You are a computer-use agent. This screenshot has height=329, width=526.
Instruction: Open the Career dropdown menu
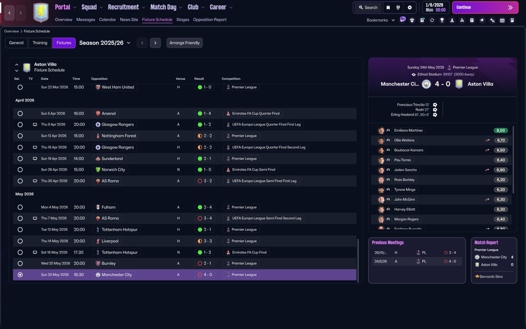[221, 7]
